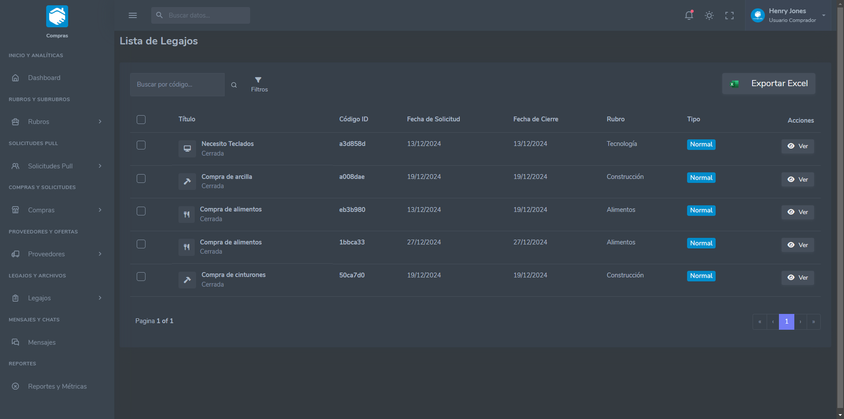Expand the Proveedores submenu chevron
844x419 pixels.
[x=101, y=254]
